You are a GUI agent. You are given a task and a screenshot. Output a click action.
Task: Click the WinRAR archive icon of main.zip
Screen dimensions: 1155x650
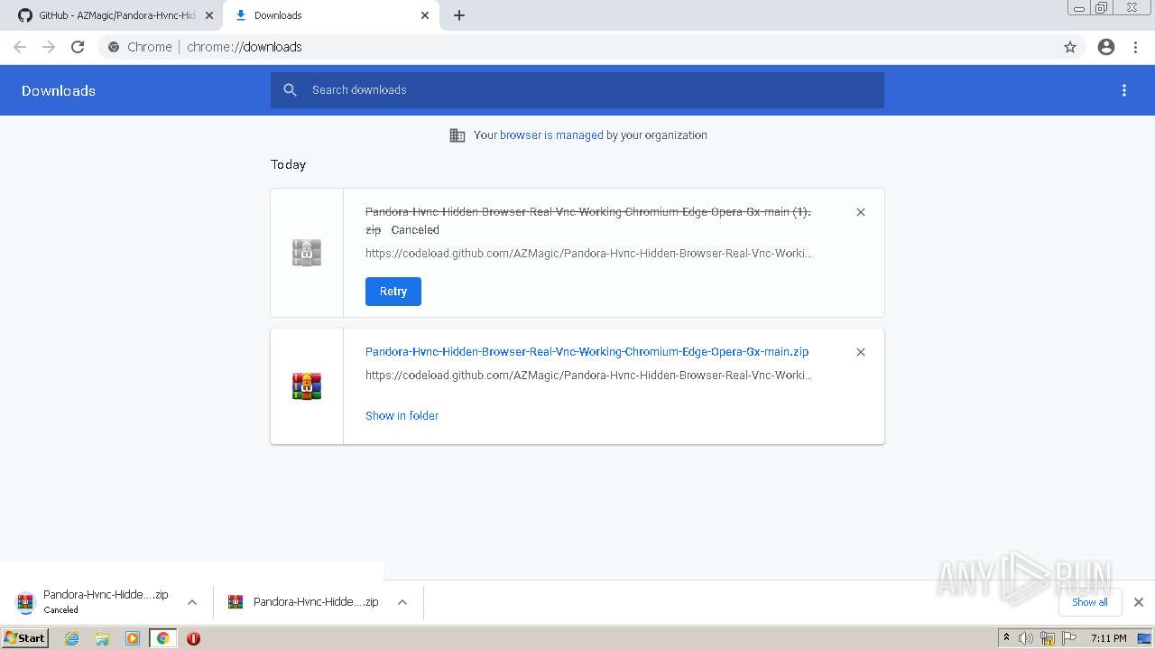pos(307,386)
